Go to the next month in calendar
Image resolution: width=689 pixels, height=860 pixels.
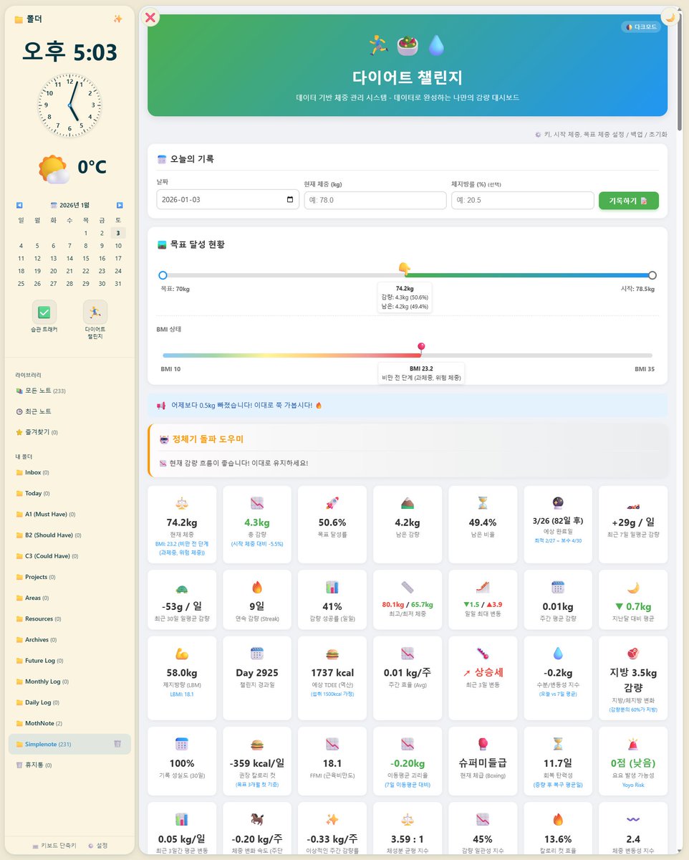pos(120,205)
